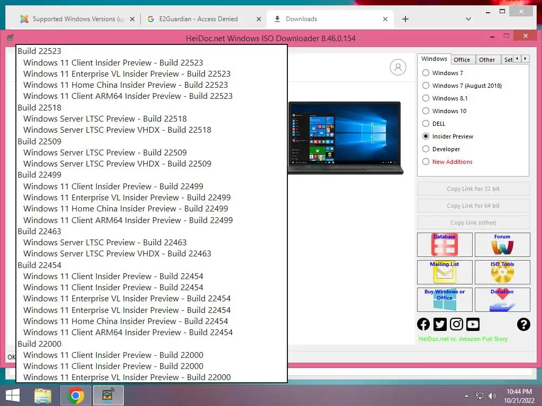542x406 pixels.
Task: Select the New Additions radio button
Action: click(x=426, y=162)
